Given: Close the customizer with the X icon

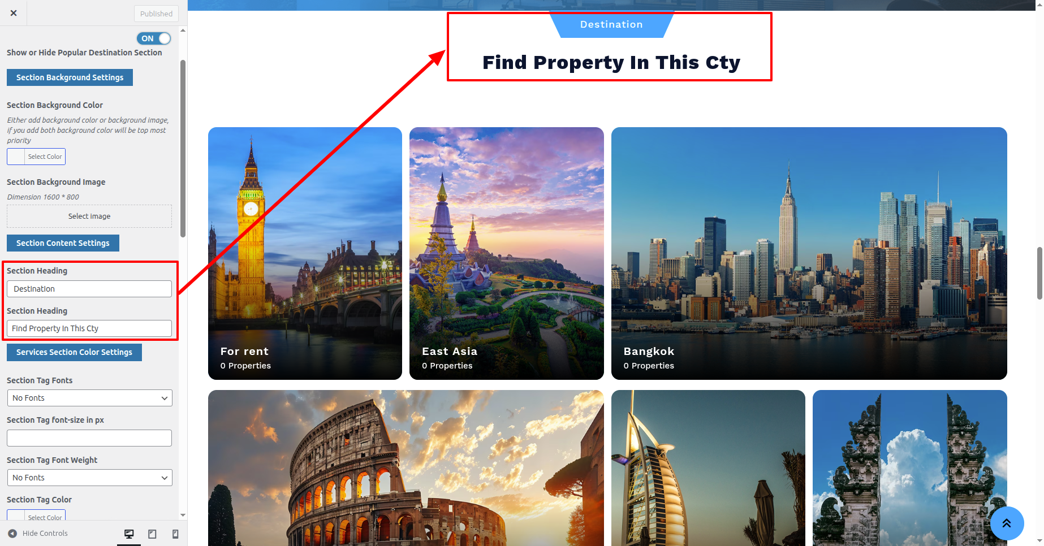Looking at the screenshot, I should 14,13.
